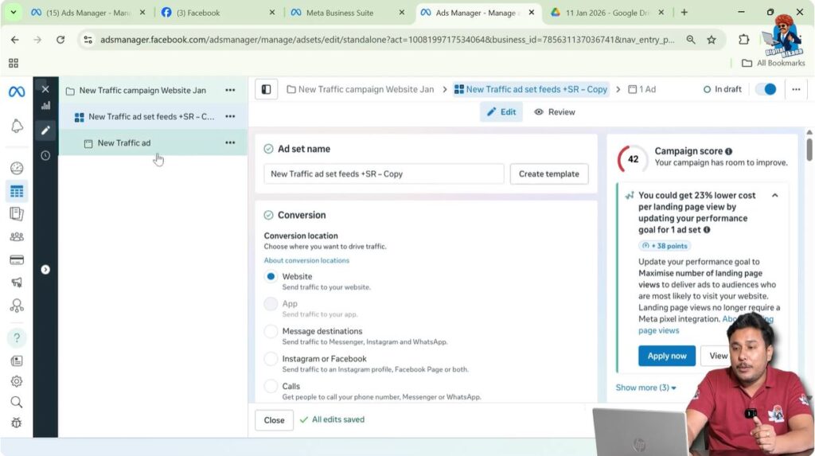
Task: Open the Settings gear in sidebar
Action: click(17, 381)
